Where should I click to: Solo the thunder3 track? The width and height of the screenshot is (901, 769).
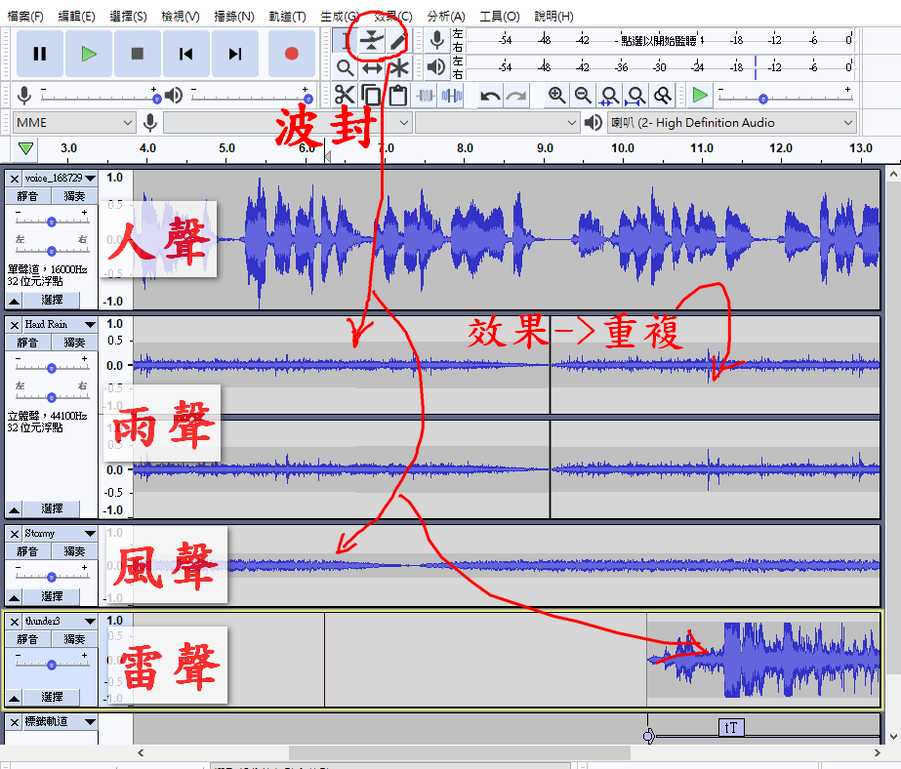coord(75,639)
